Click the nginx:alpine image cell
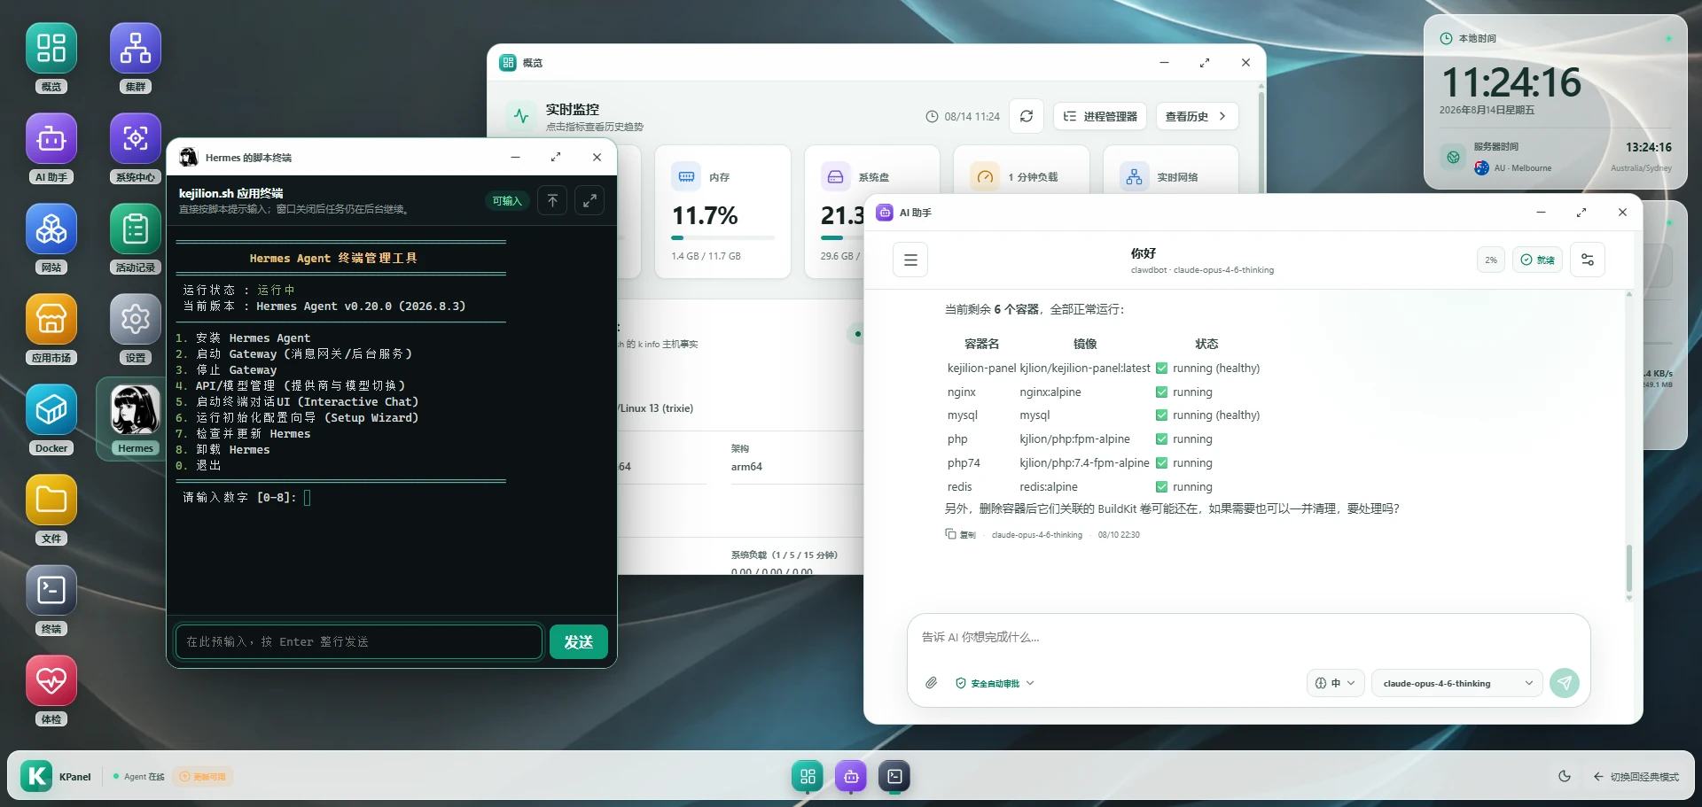 pyautogui.click(x=1050, y=392)
